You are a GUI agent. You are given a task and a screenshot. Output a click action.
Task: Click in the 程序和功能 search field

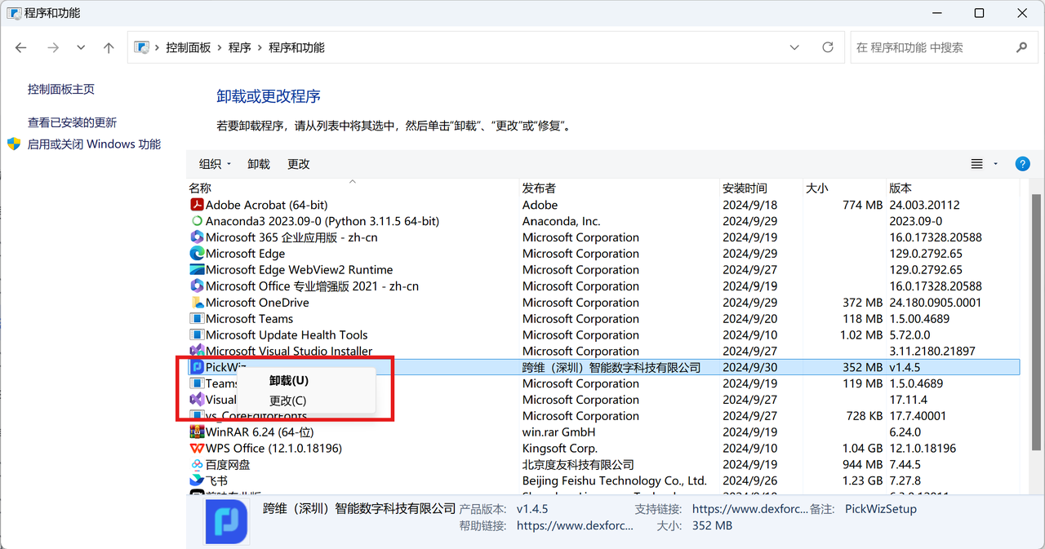pyautogui.click(x=931, y=47)
